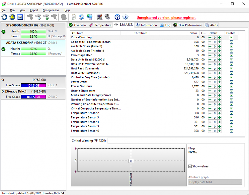
Task: Click the report document toolbar icon
Action: pyautogui.click(x=73, y=17)
